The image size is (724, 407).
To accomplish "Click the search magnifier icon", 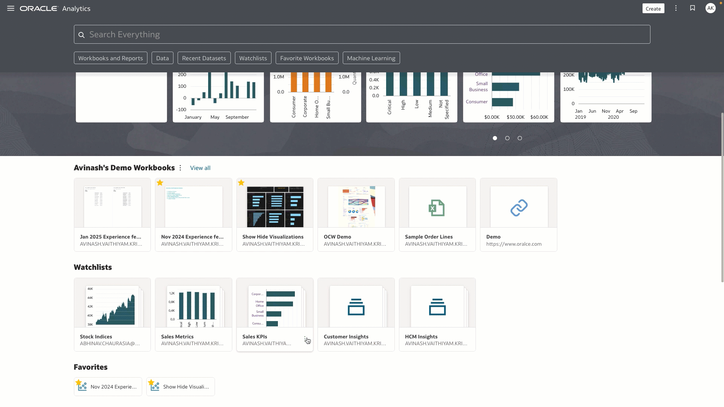I will [x=81, y=34].
